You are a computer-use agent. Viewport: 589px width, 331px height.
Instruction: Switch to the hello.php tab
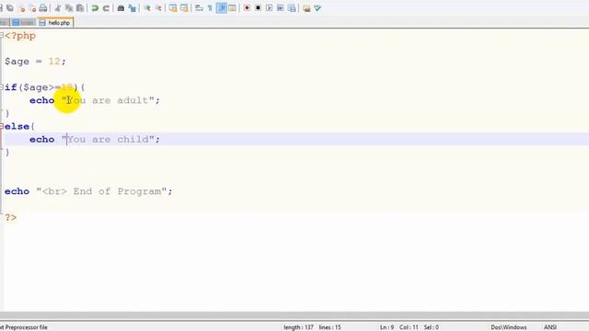[55, 23]
